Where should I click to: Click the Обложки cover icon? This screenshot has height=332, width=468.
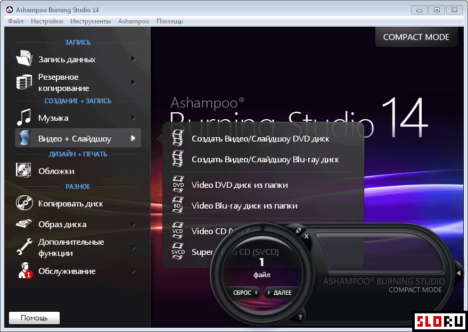23,170
